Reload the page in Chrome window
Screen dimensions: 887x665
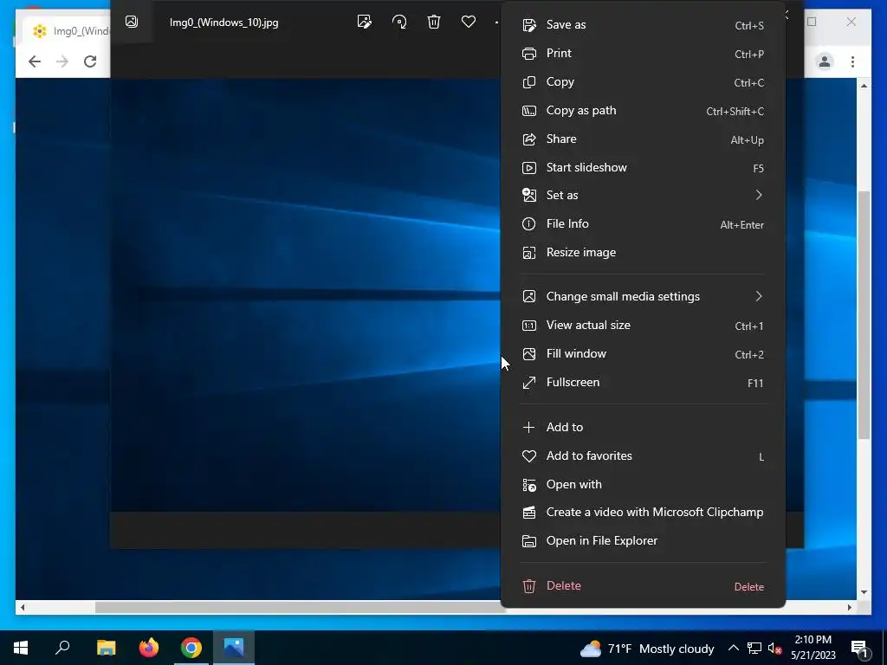click(90, 61)
